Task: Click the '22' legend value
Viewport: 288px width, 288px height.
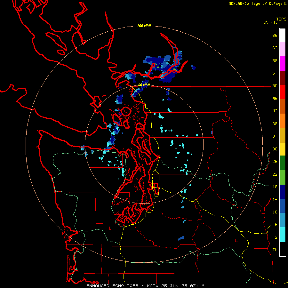Action: (275, 174)
